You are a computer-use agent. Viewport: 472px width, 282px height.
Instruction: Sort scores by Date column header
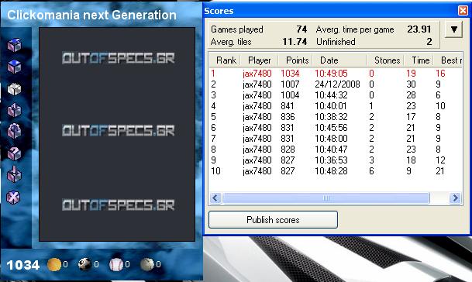339,60
